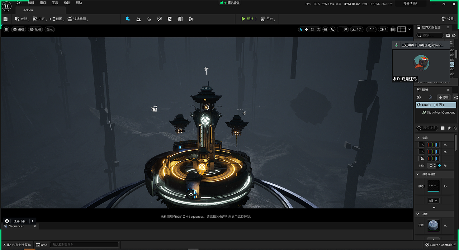Choose the Rotate tool
This screenshot has height=250, width=459.
click(312, 29)
